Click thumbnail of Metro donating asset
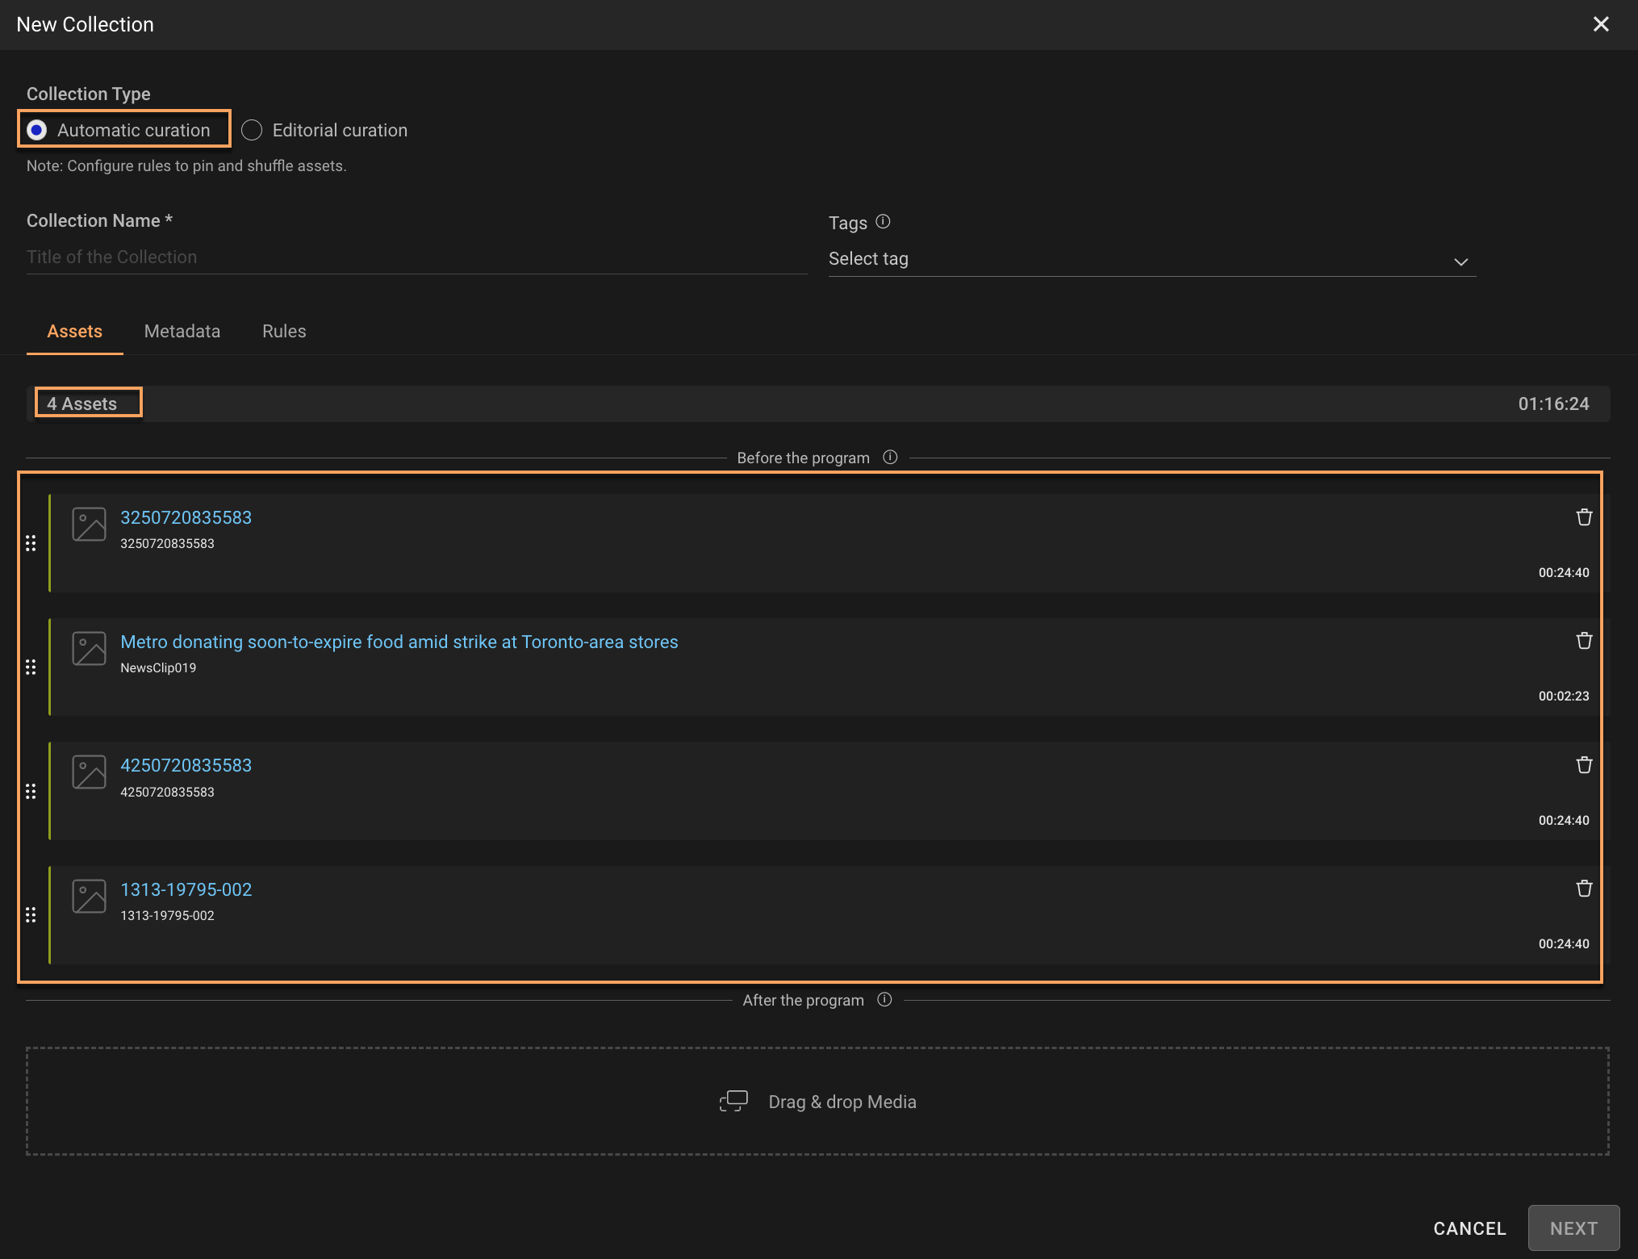This screenshot has height=1259, width=1638. 89,648
